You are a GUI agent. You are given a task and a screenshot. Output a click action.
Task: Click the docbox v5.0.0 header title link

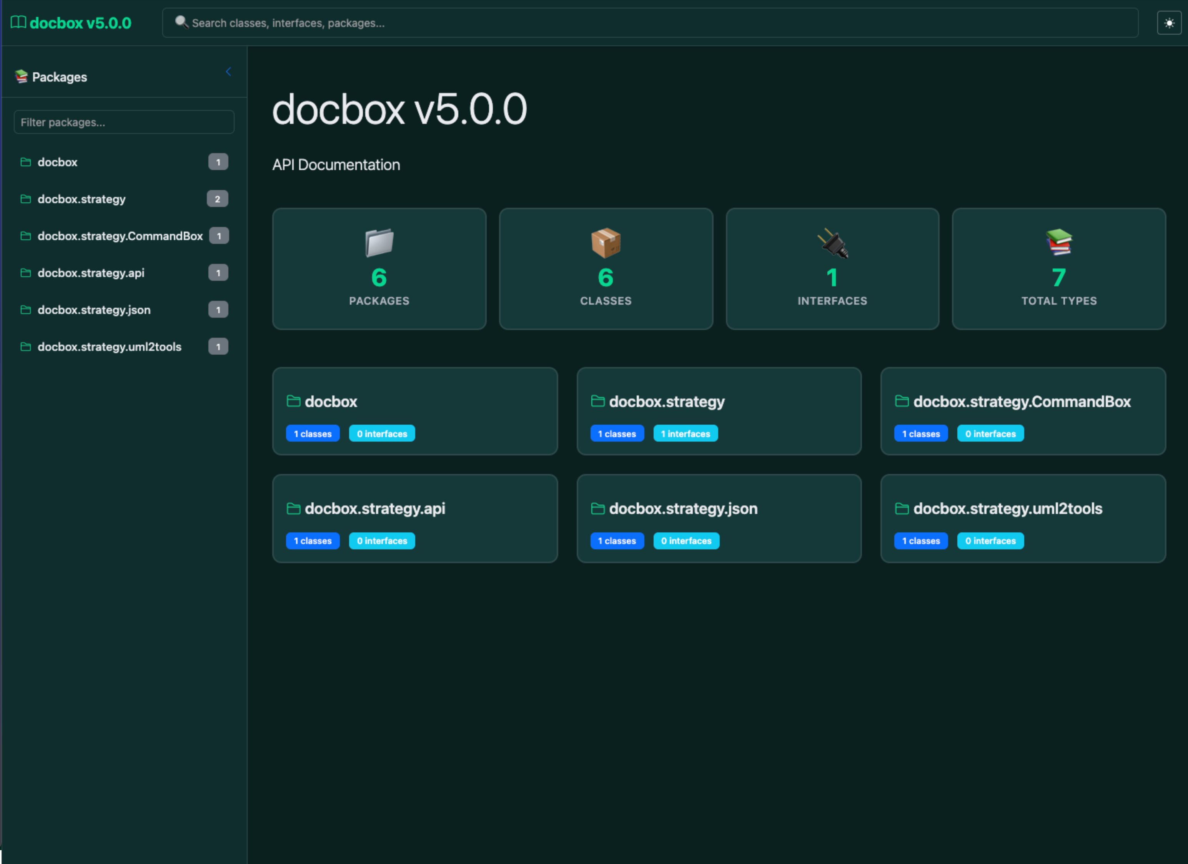[x=80, y=23]
